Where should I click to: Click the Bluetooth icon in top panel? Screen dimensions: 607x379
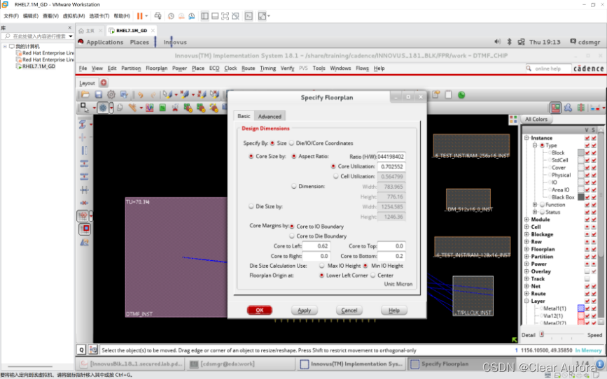coord(510,42)
